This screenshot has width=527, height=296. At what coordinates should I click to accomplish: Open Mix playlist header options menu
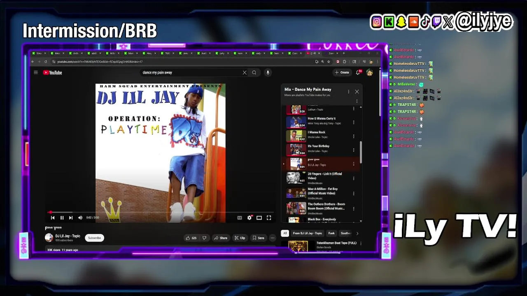[349, 92]
